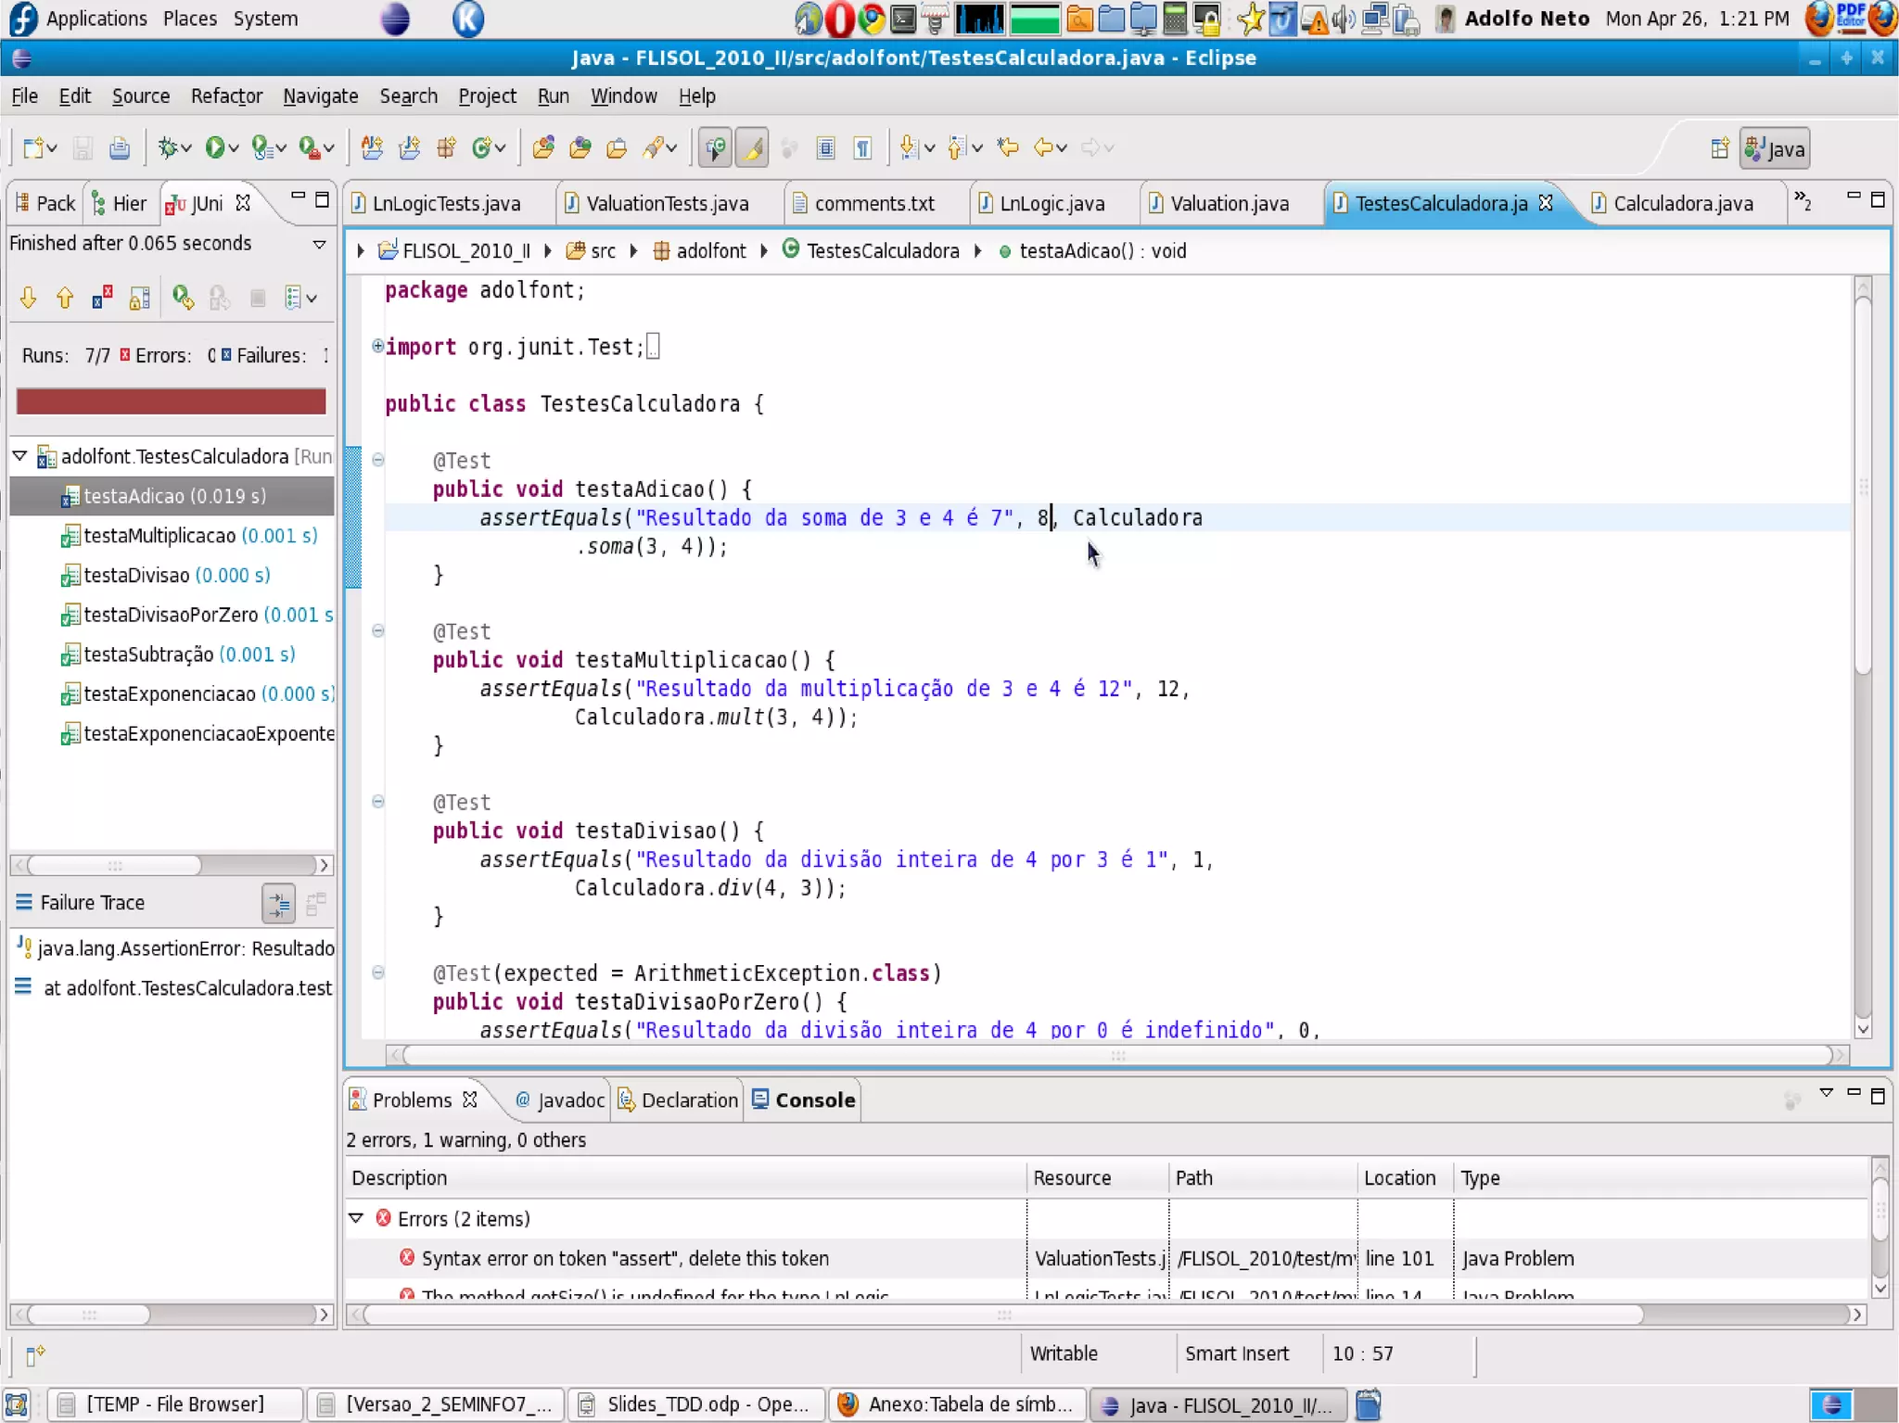The height and width of the screenshot is (1423, 1899).
Task: Click the Open Type icon in toolbar
Action: click(543, 148)
